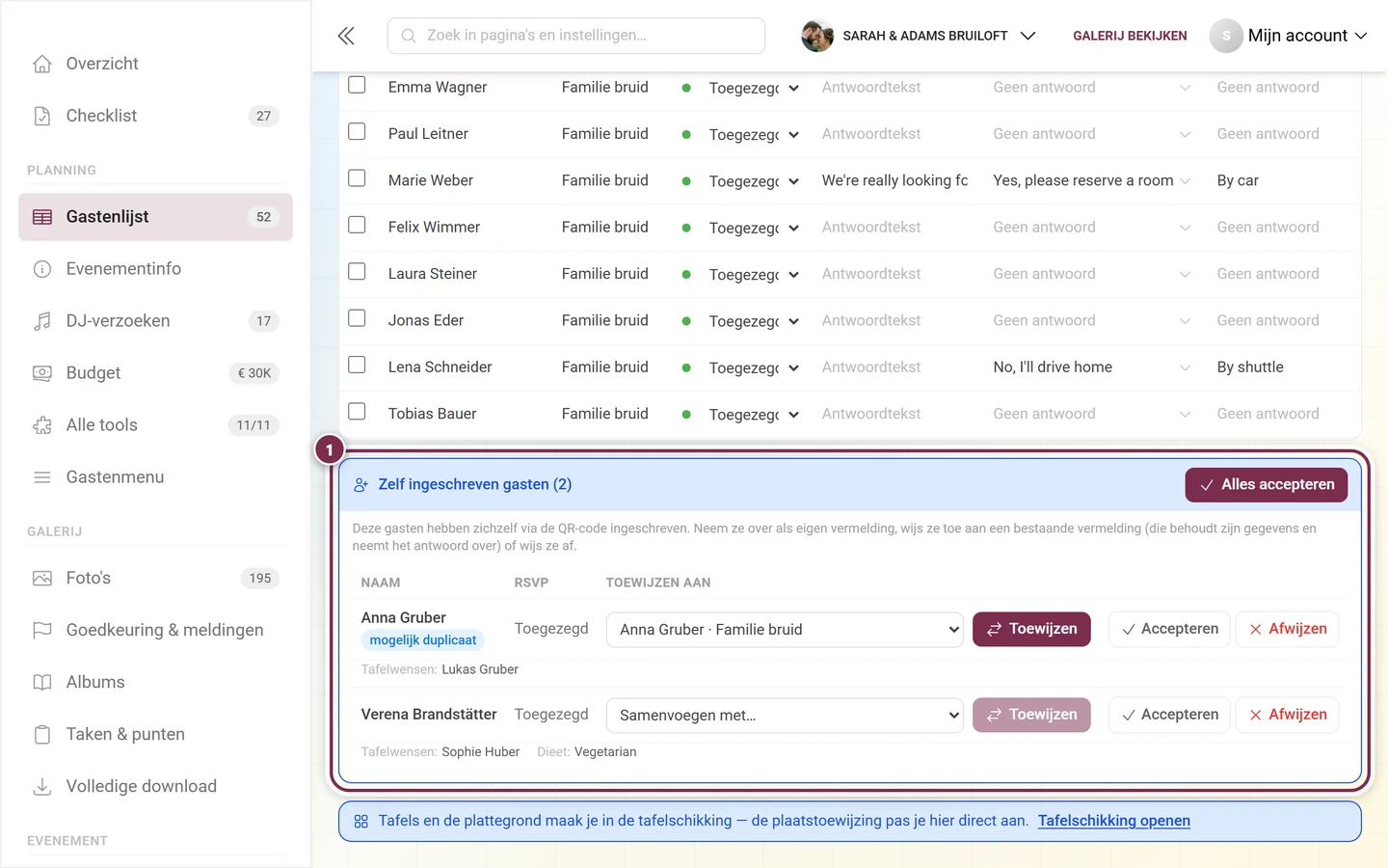Click the Overzicht home icon
The width and height of the screenshot is (1388, 868).
(42, 64)
